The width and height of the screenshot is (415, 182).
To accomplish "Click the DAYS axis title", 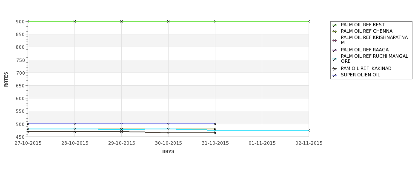I will pyautogui.click(x=168, y=152).
